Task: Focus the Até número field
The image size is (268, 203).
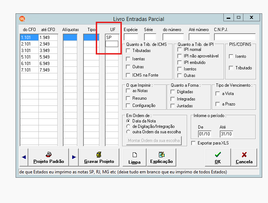Action: tap(199, 37)
